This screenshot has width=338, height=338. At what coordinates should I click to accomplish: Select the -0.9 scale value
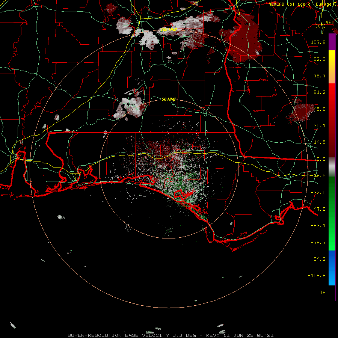tap(320, 159)
